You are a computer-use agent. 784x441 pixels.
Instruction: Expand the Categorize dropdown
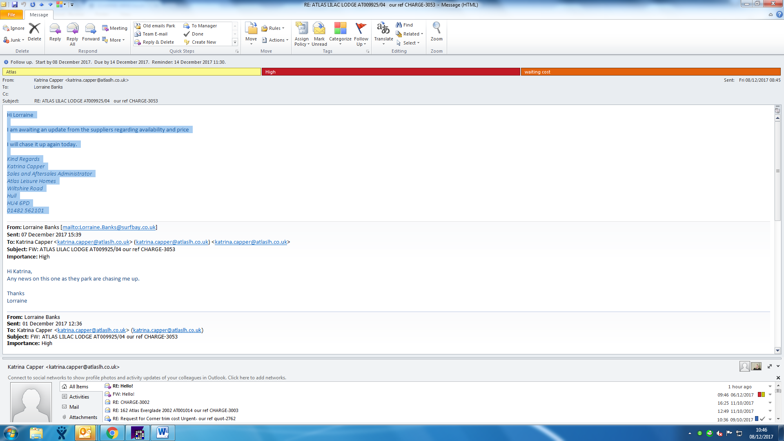coord(340,44)
